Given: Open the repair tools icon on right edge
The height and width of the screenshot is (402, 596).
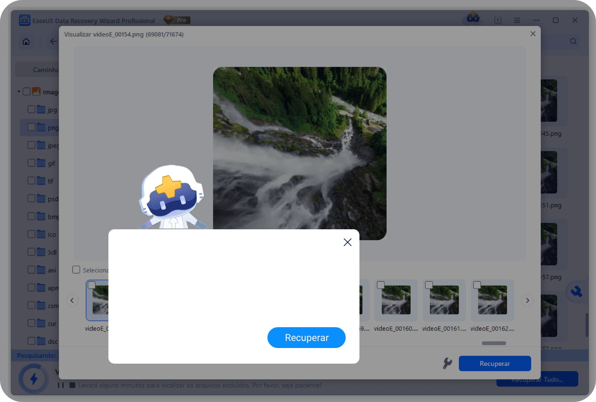Looking at the screenshot, I should tap(577, 292).
